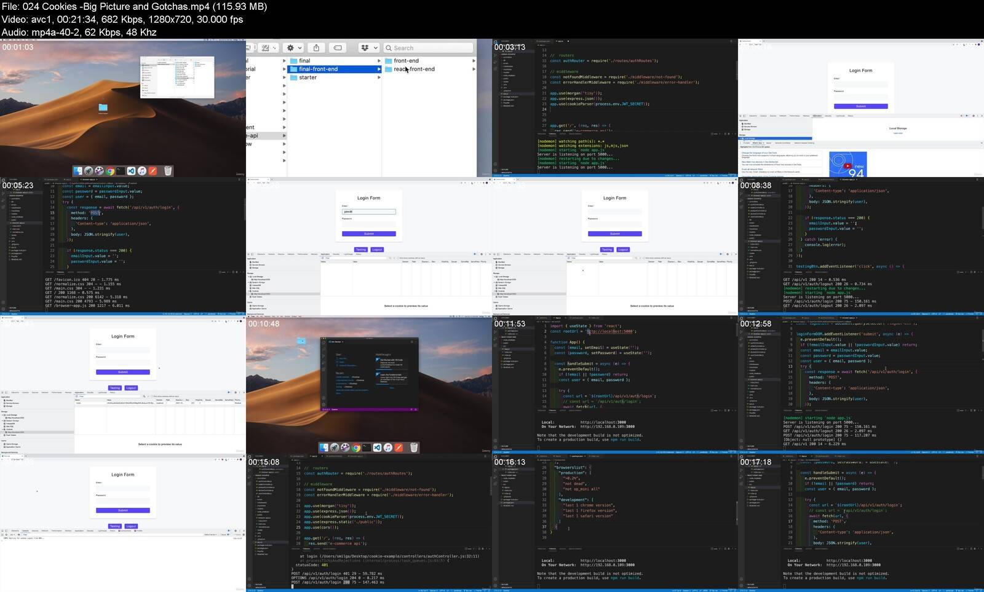The height and width of the screenshot is (592, 984).
Task: Open the 00:16:13 video frame thumbnail
Action: 615,523
